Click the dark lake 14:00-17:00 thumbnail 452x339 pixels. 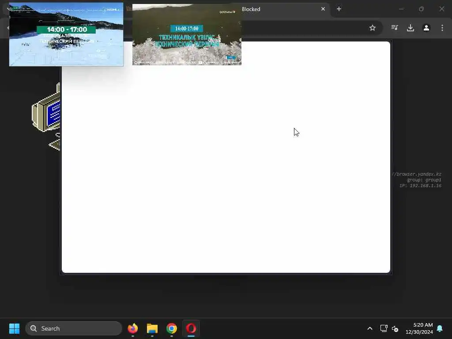click(x=187, y=34)
